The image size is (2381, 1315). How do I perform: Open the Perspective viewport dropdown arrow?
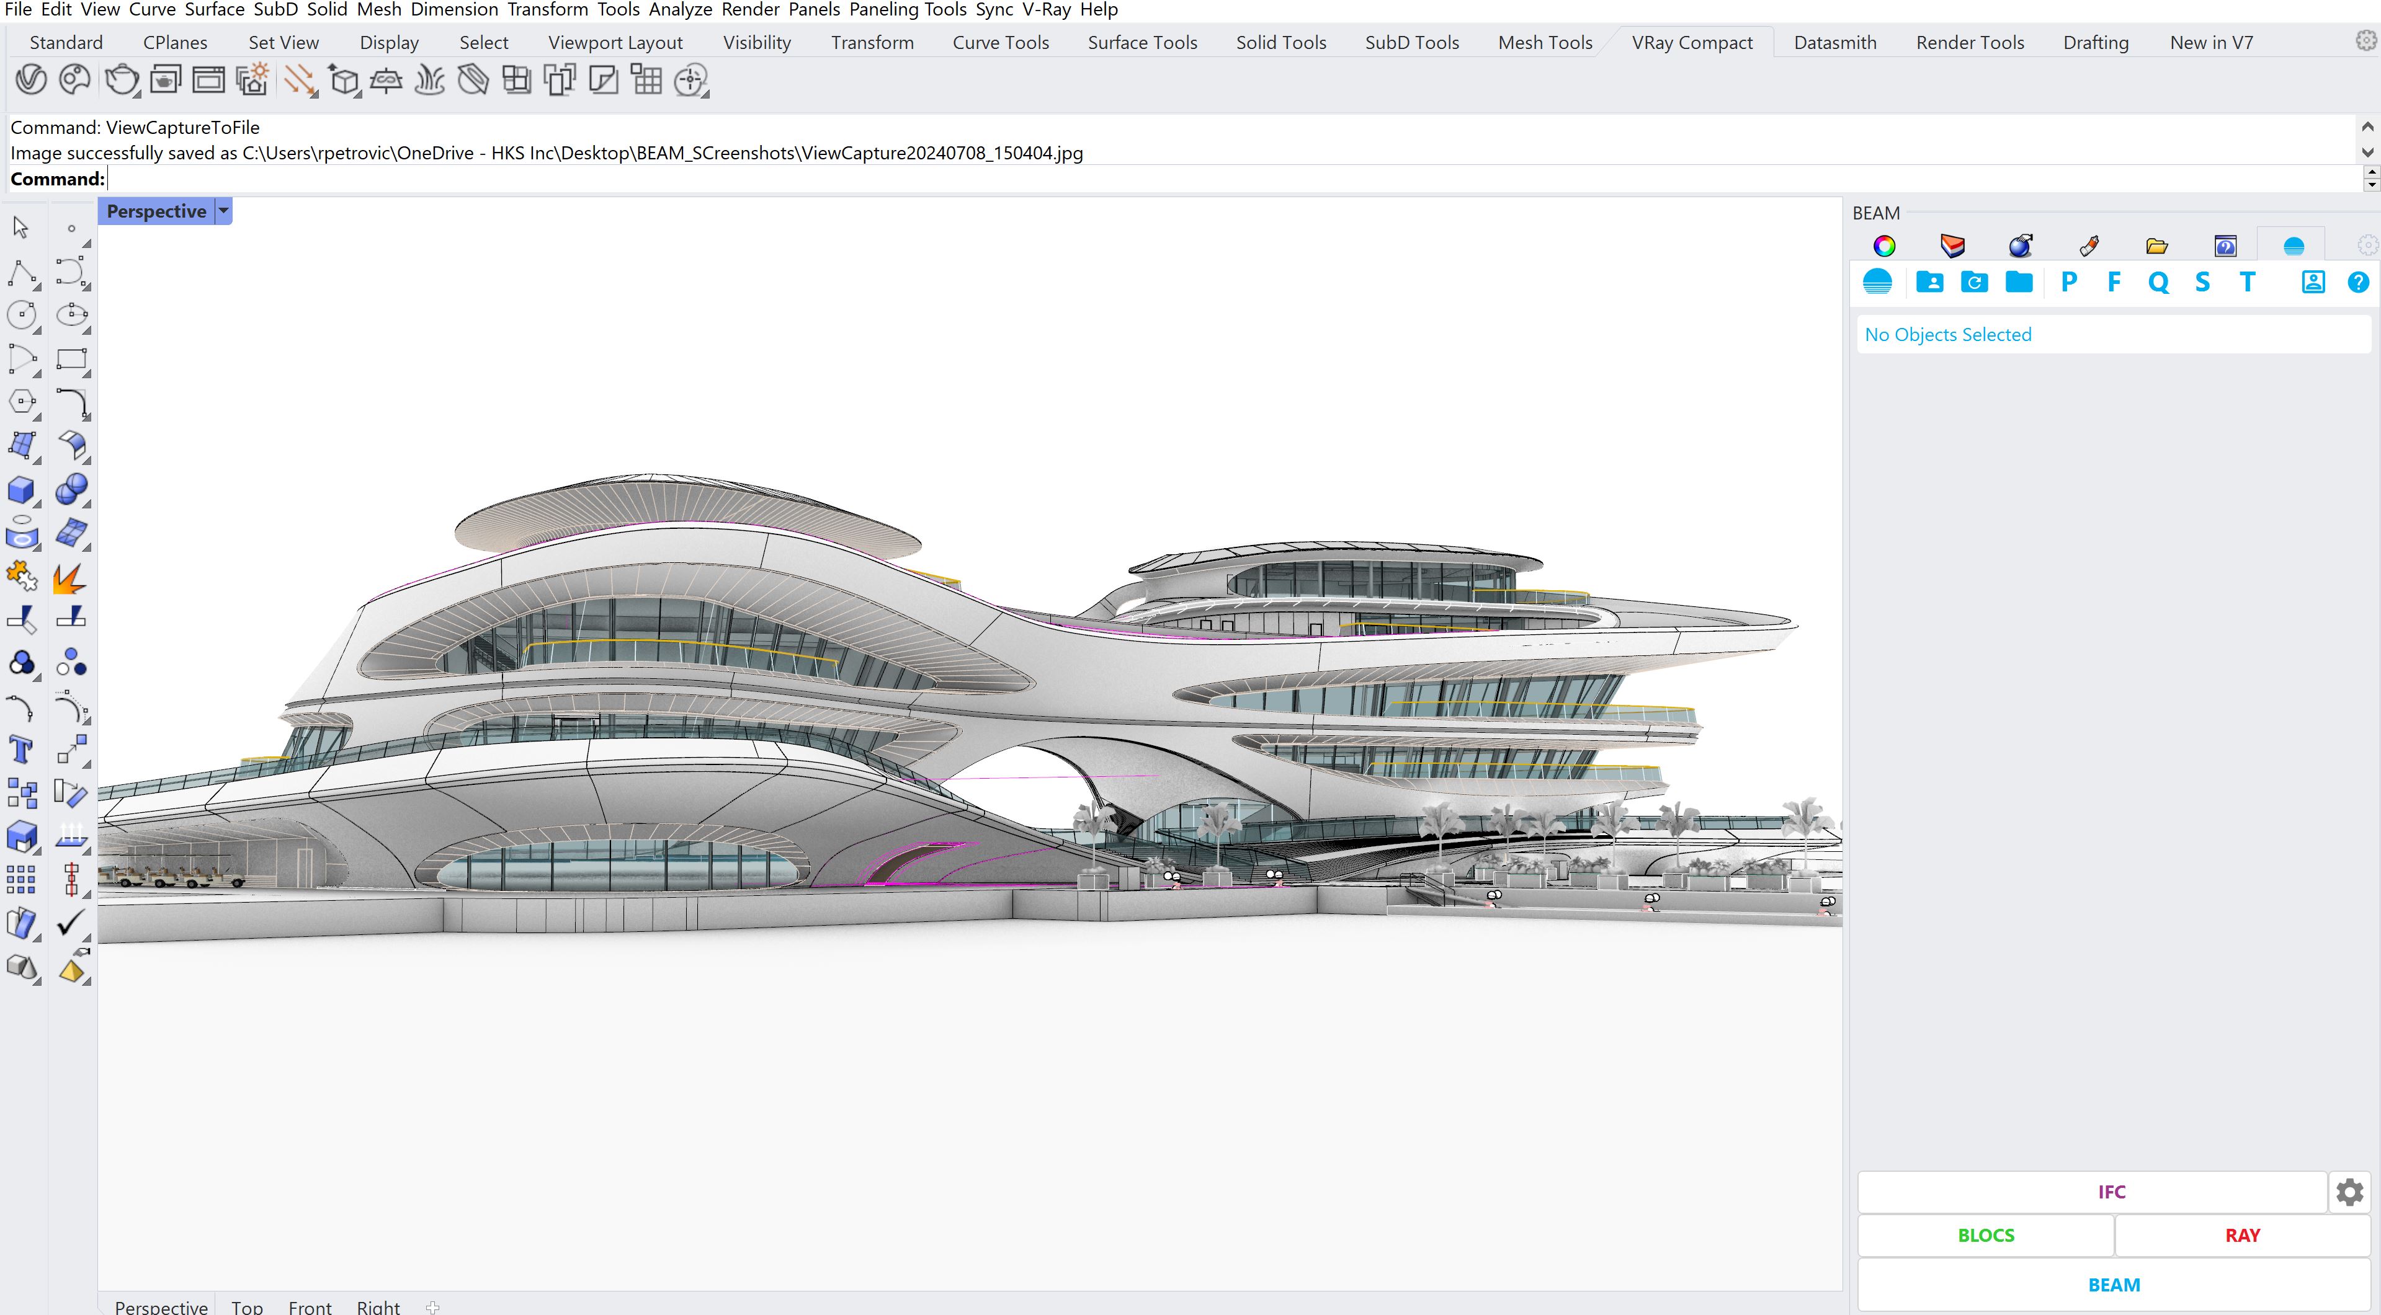point(224,211)
